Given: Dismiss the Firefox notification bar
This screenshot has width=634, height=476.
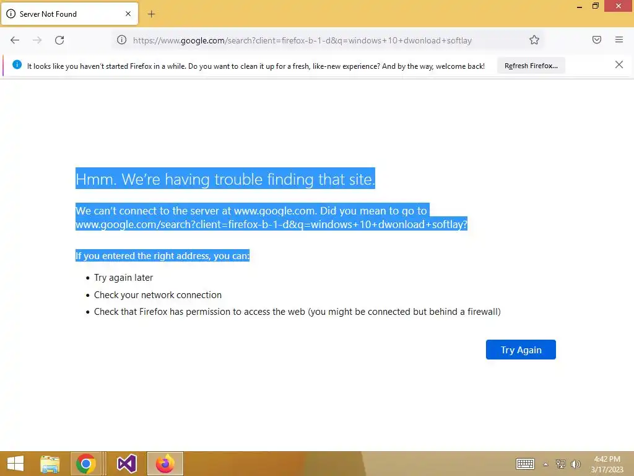Looking at the screenshot, I should (619, 64).
